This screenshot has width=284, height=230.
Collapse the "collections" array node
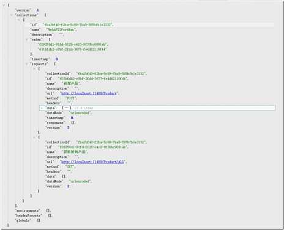pyautogui.click(x=12, y=15)
